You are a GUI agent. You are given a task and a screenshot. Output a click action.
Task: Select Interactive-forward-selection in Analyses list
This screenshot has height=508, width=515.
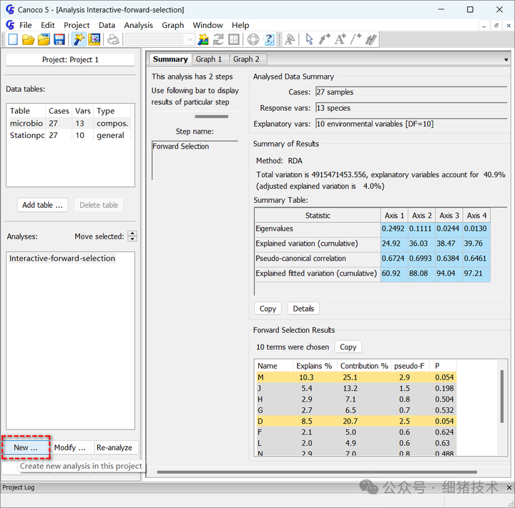pyautogui.click(x=62, y=259)
